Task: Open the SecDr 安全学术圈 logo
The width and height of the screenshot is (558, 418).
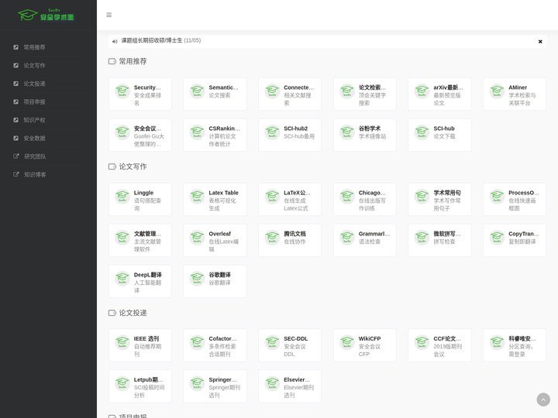Action: 46,15
